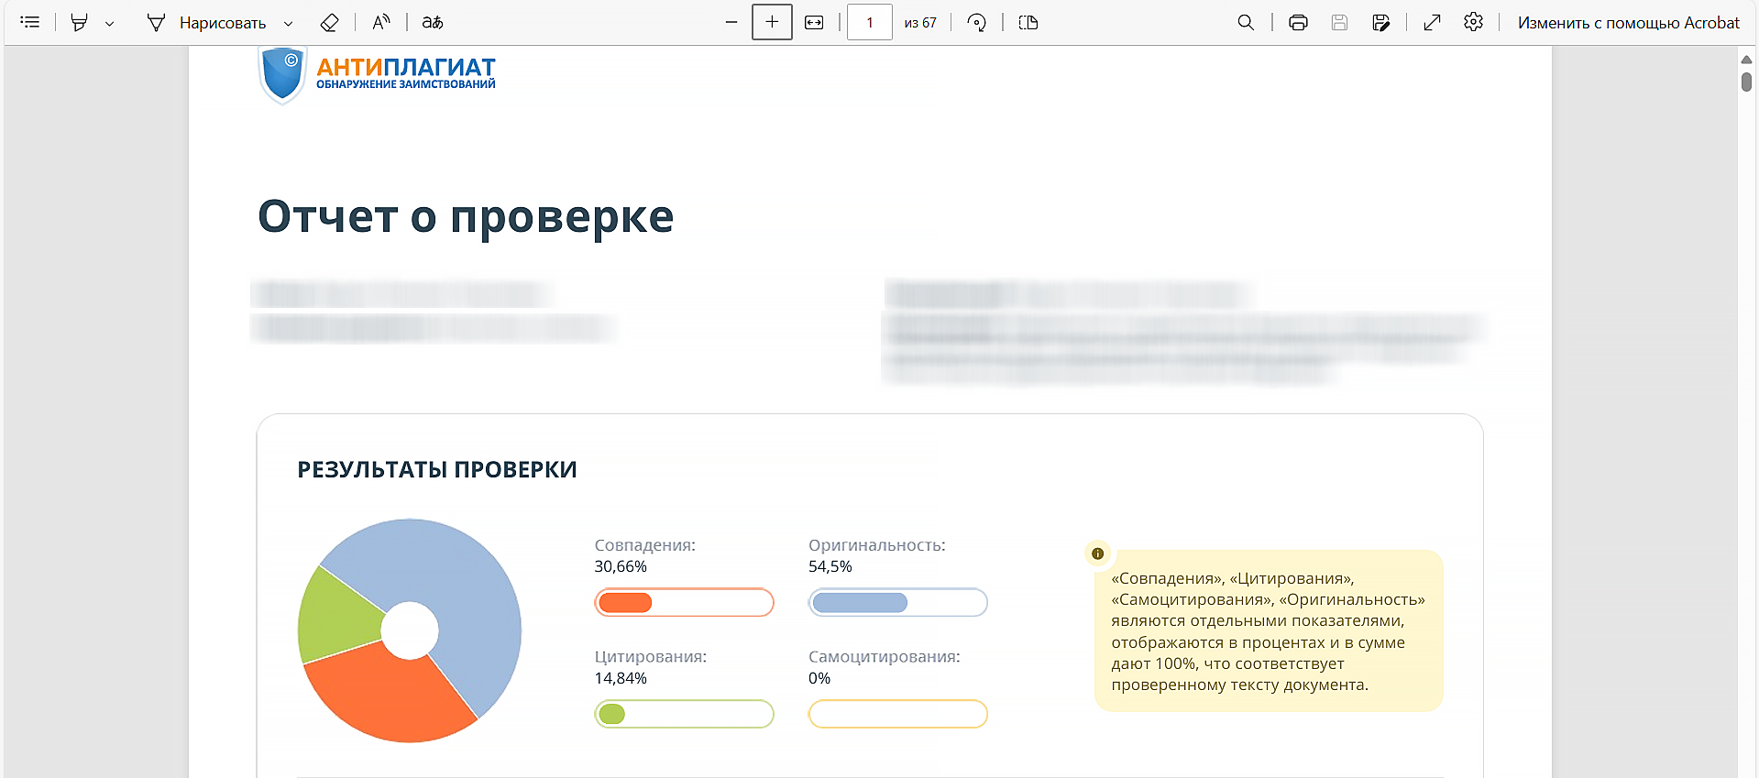This screenshot has height=778, width=1759.
Task: Zoom in with the plus button
Action: [772, 22]
